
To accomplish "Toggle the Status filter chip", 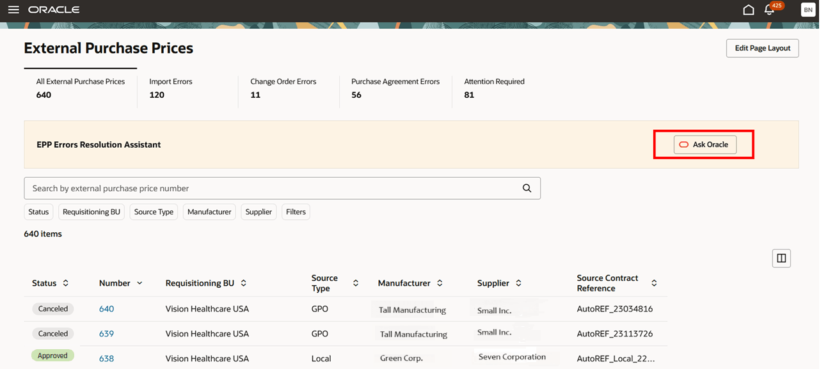I will pyautogui.click(x=38, y=212).
